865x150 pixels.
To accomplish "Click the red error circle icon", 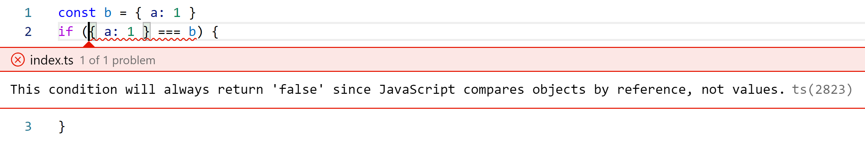I will click(x=18, y=60).
